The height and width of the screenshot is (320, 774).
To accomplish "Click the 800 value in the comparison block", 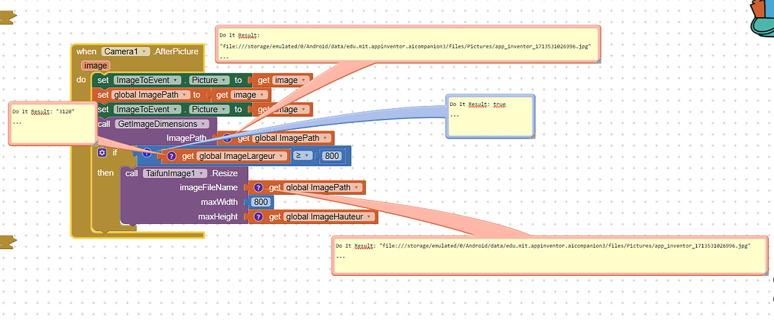I will [x=333, y=156].
